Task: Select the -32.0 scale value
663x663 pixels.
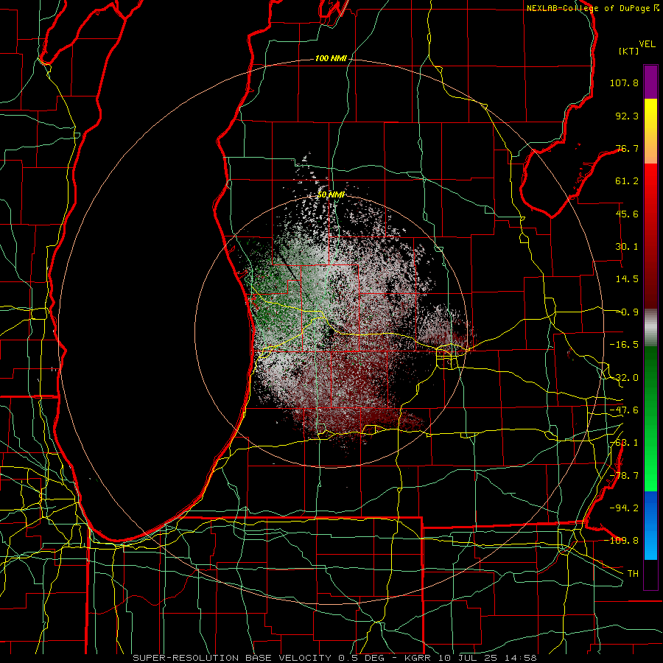Action: (624, 378)
